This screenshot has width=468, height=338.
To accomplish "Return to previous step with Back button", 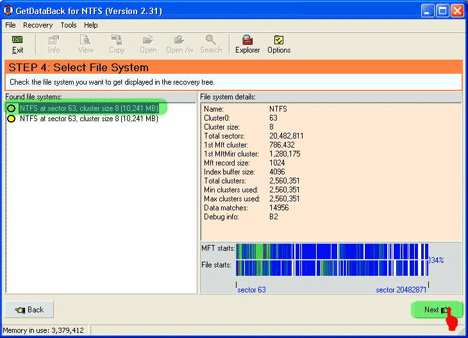I will coord(29,310).
